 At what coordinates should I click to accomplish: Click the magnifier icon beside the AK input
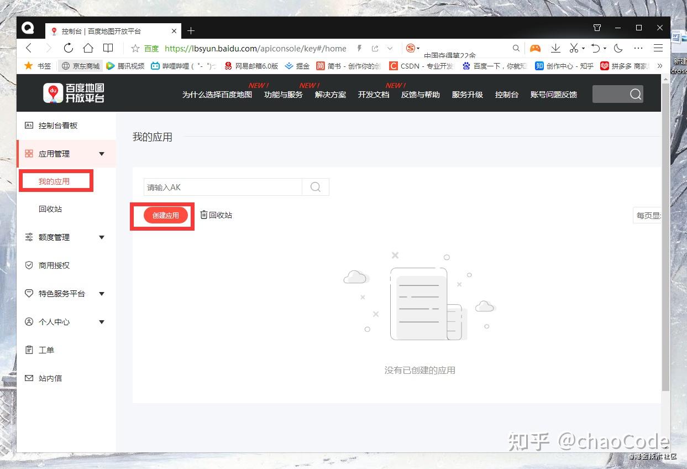[315, 187]
